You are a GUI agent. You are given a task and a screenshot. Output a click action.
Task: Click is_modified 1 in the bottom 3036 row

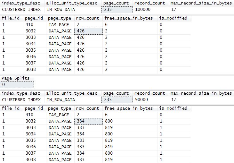pos(174,147)
